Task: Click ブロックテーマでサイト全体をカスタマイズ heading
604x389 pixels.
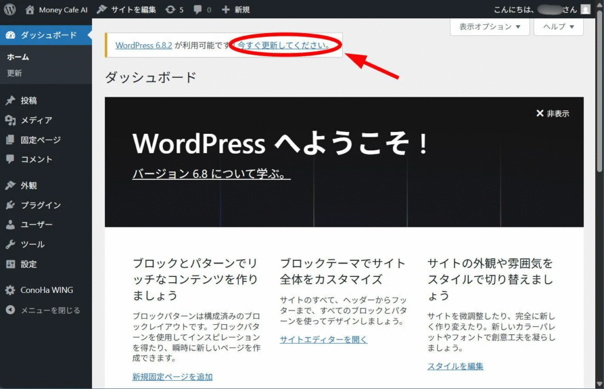Action: pyautogui.click(x=343, y=271)
